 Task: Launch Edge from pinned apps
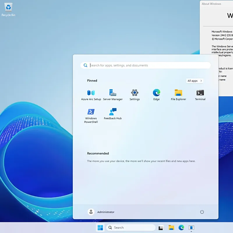click(156, 95)
